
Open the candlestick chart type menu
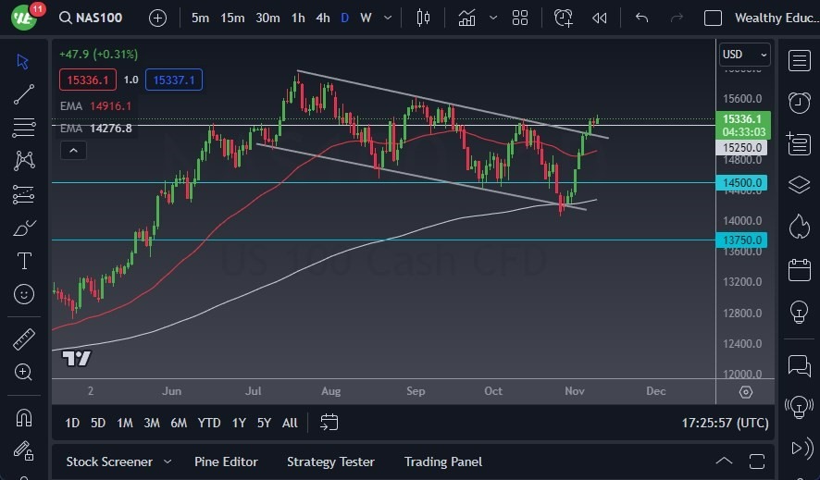(423, 18)
